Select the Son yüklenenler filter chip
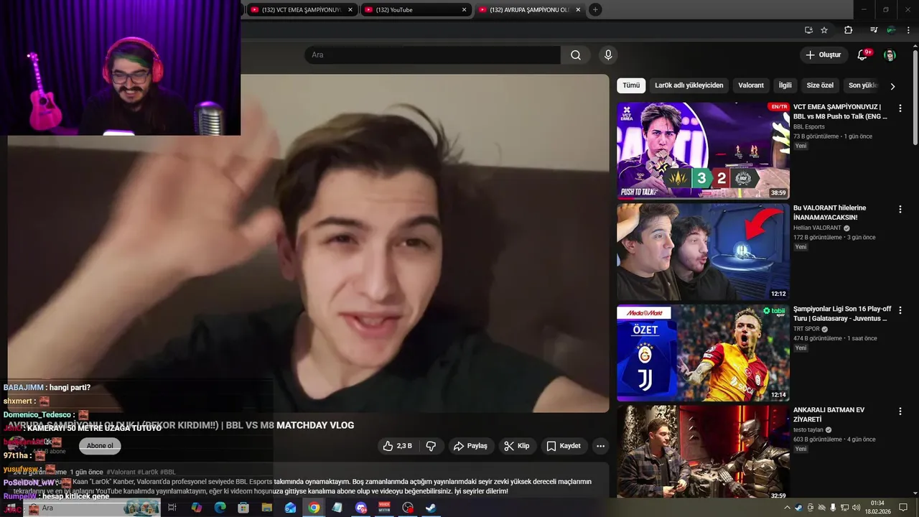Image resolution: width=919 pixels, height=517 pixels. (863, 85)
